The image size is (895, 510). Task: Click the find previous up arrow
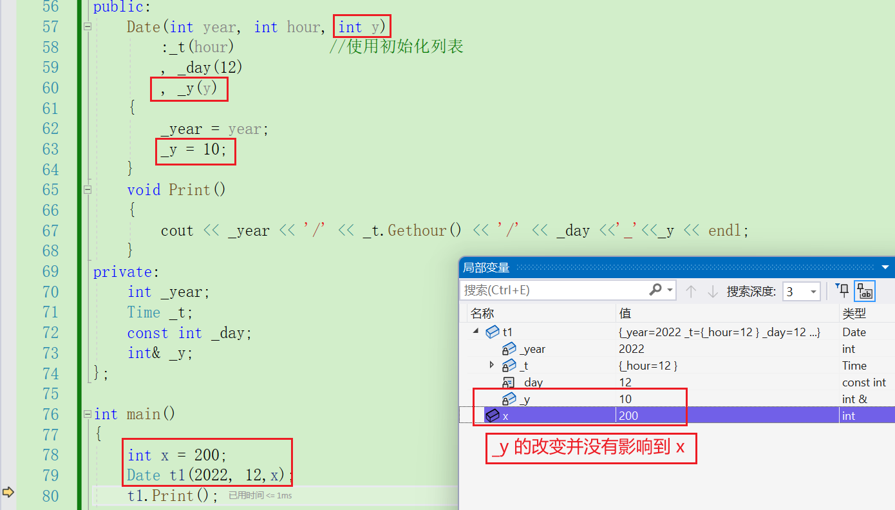click(x=691, y=291)
